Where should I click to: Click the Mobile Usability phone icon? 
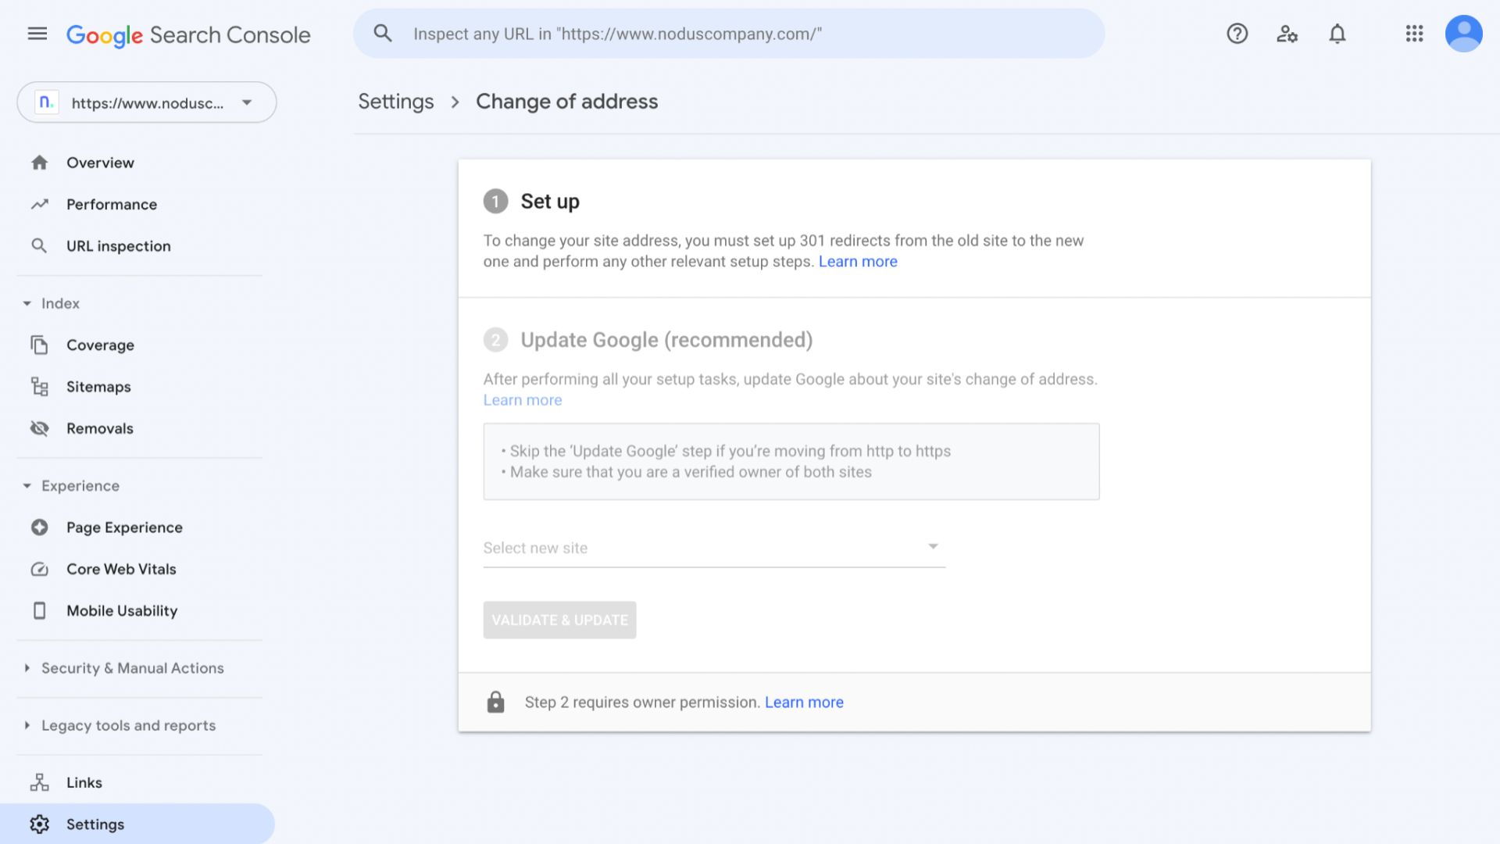[x=39, y=610]
